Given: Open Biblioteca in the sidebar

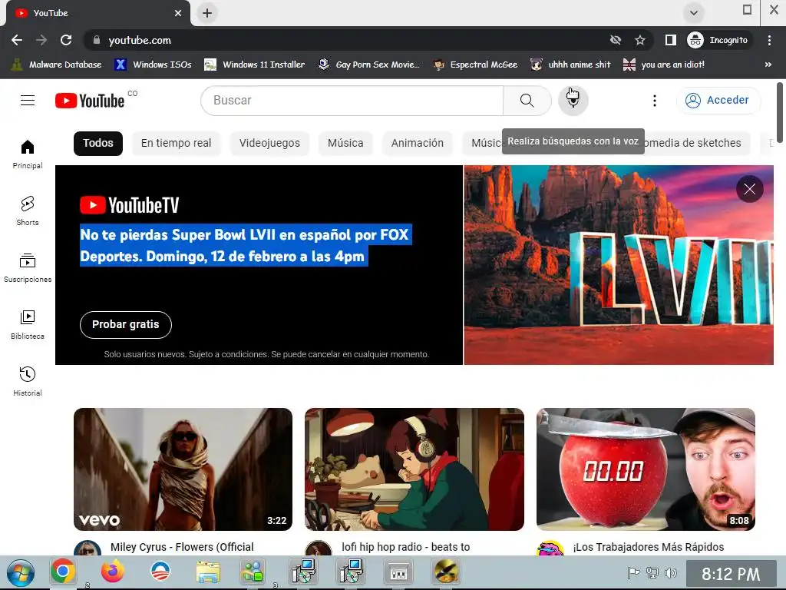Looking at the screenshot, I should [28, 325].
